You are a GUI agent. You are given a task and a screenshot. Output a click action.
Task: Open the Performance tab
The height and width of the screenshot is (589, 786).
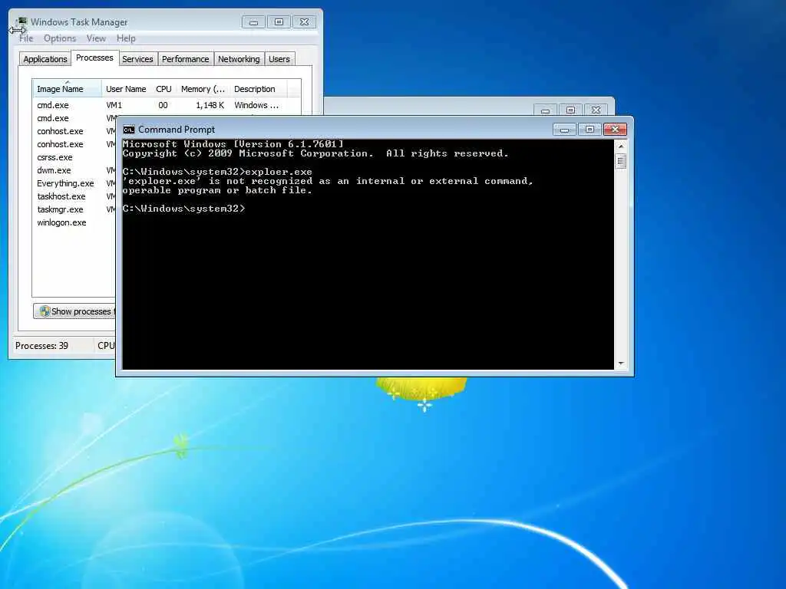(x=185, y=59)
